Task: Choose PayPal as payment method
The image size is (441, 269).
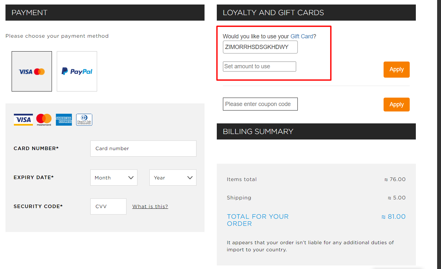Action: (x=77, y=71)
